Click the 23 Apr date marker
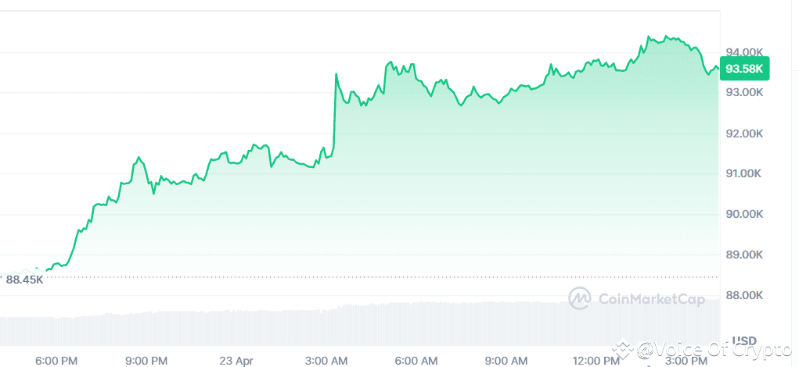799x367 pixels. tap(236, 361)
